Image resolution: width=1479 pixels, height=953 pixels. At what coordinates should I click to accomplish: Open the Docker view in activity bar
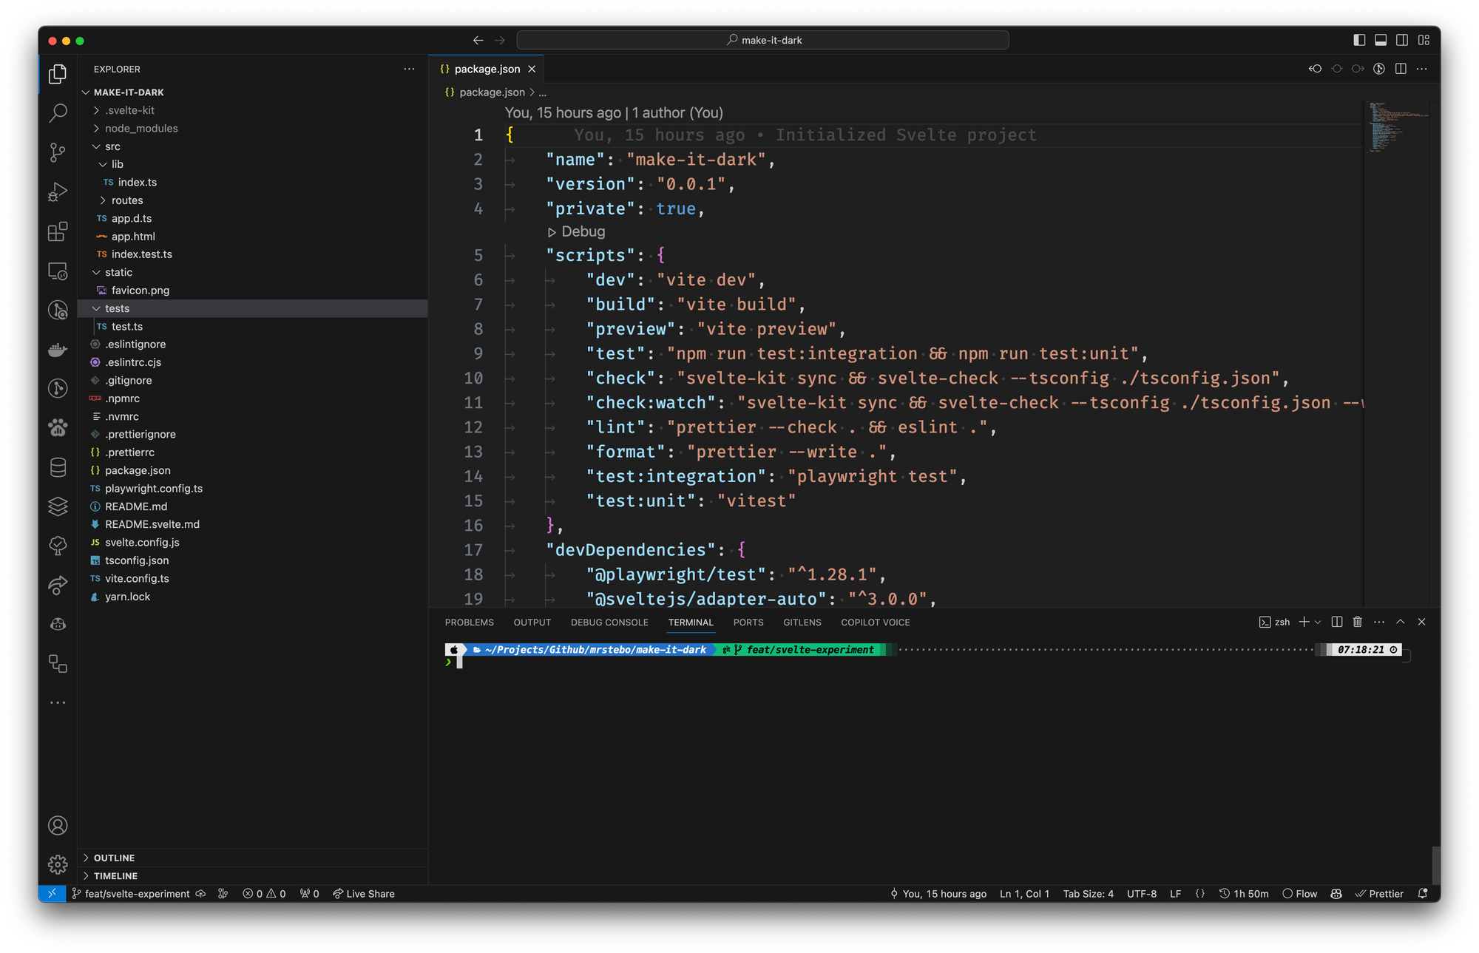[x=58, y=350]
